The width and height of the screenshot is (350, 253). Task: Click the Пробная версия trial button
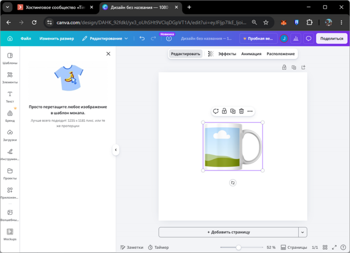(258, 39)
